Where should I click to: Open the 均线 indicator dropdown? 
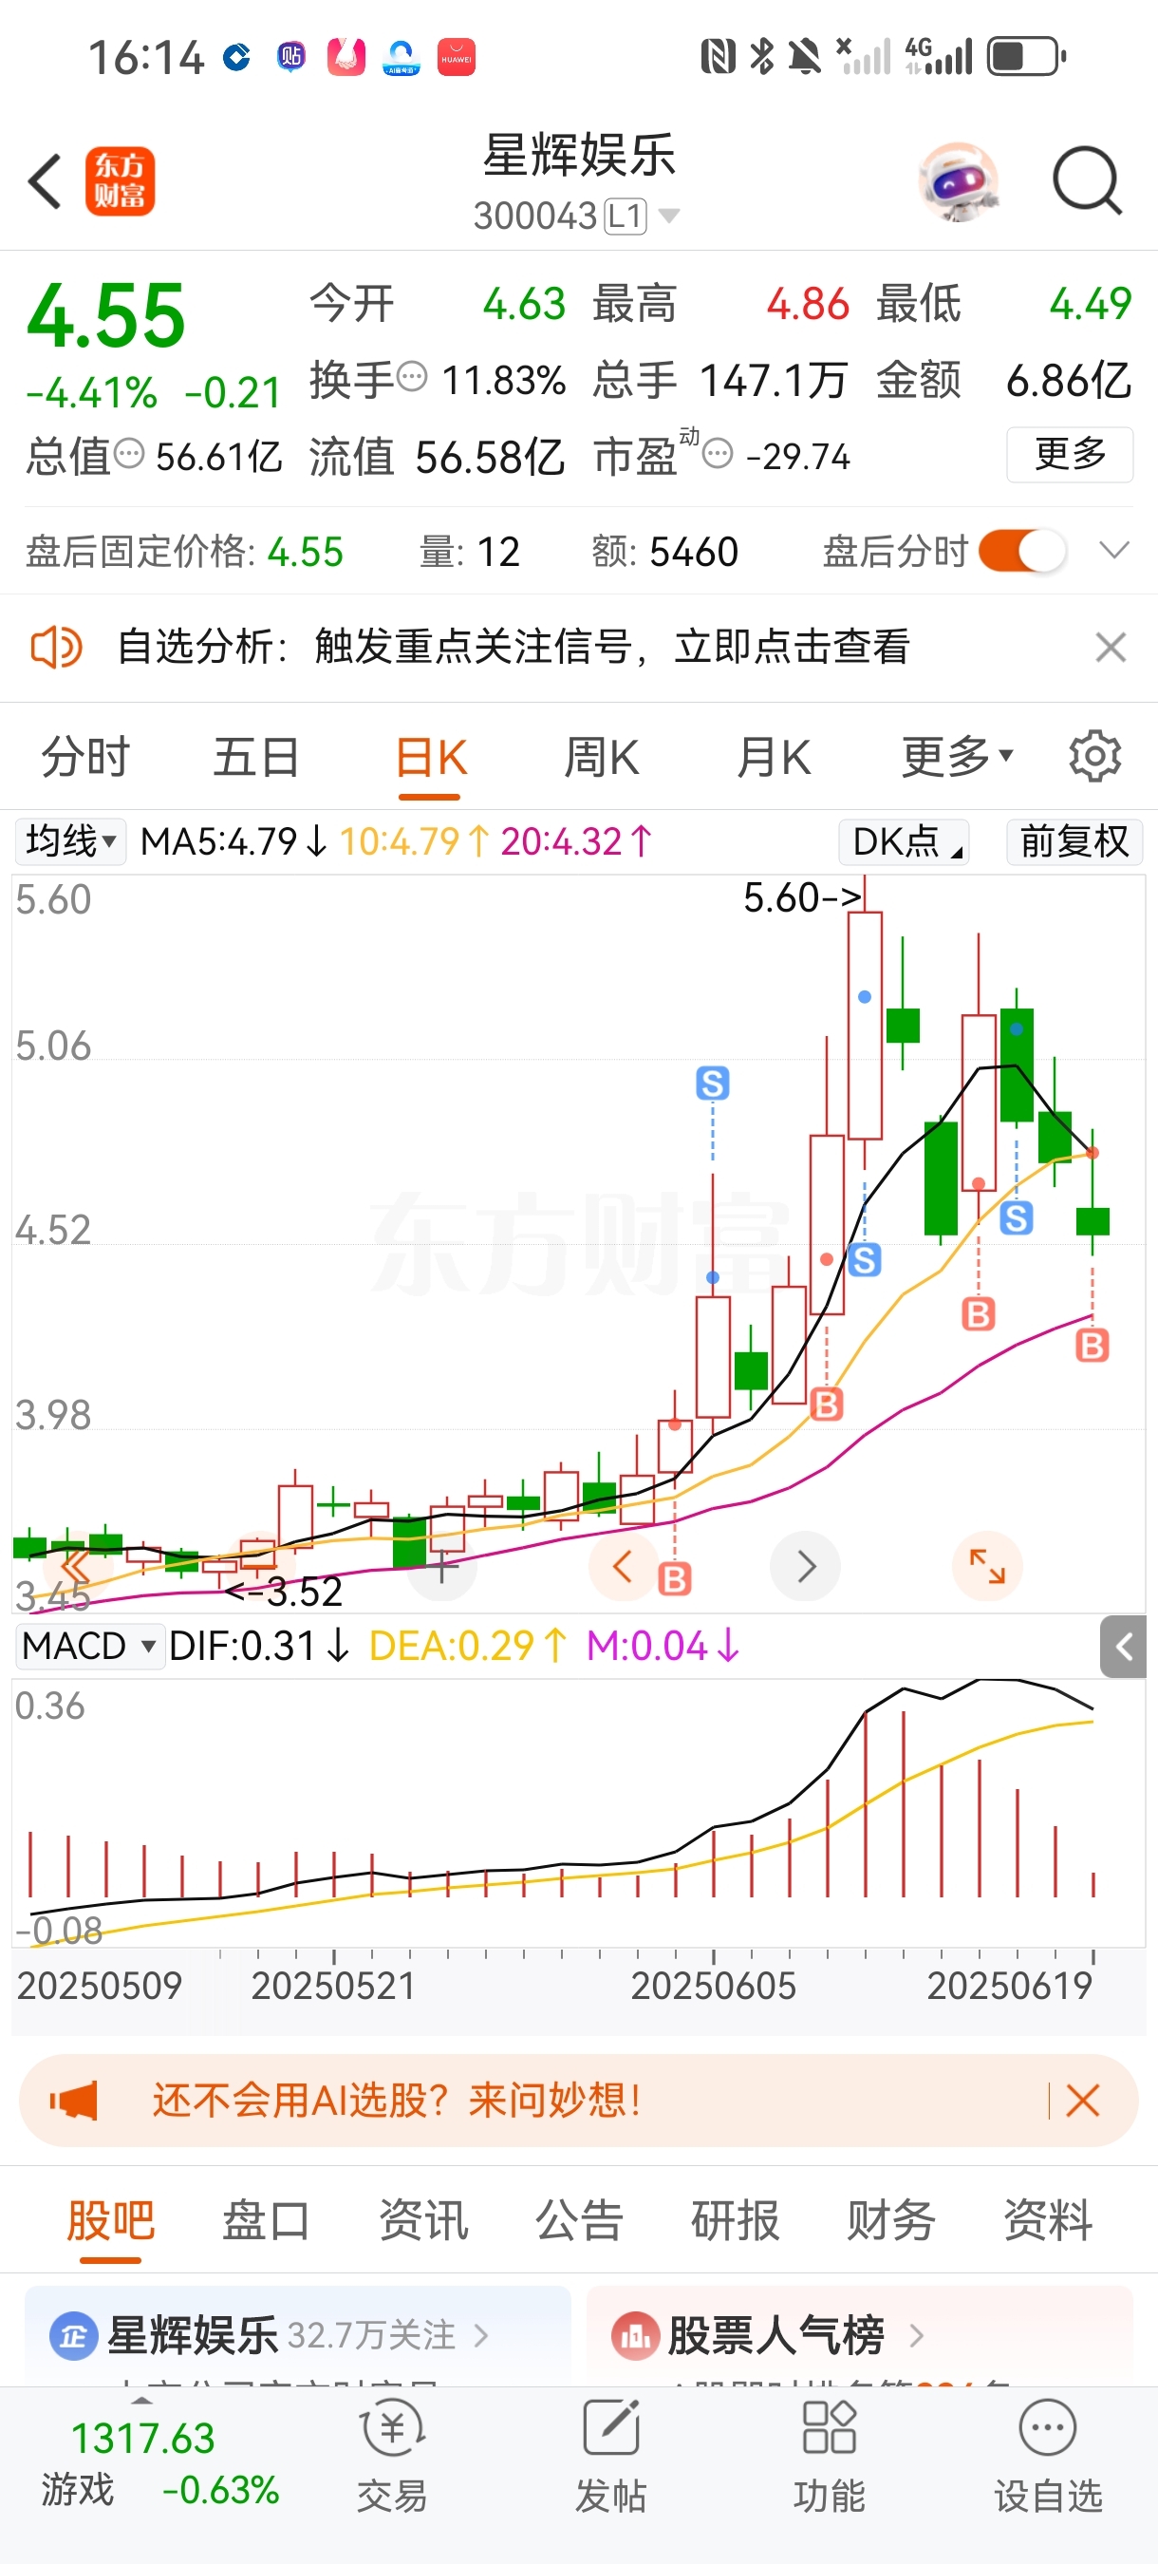tap(70, 841)
